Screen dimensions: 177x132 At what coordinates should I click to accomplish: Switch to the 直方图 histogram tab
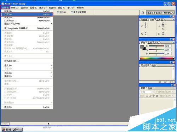tap(160, 20)
